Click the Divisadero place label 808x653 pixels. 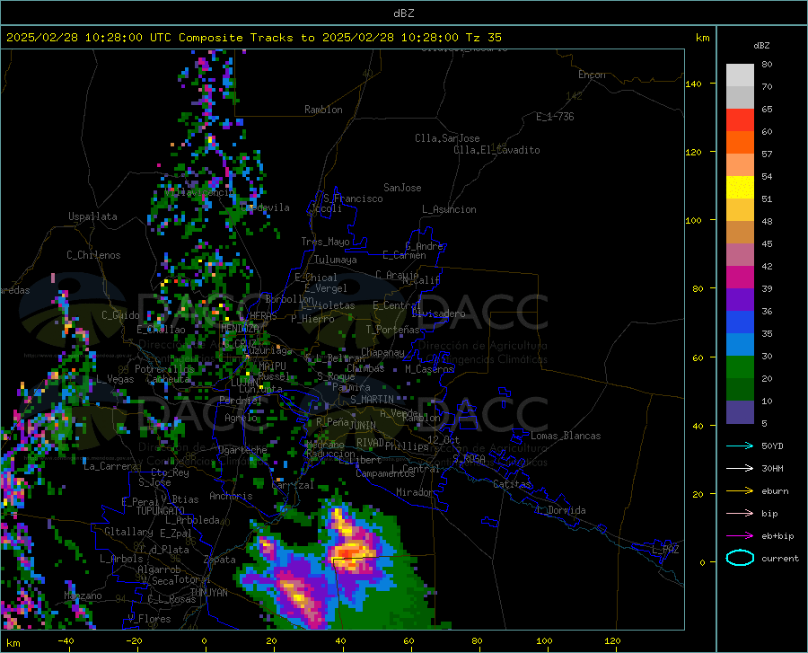(x=438, y=313)
